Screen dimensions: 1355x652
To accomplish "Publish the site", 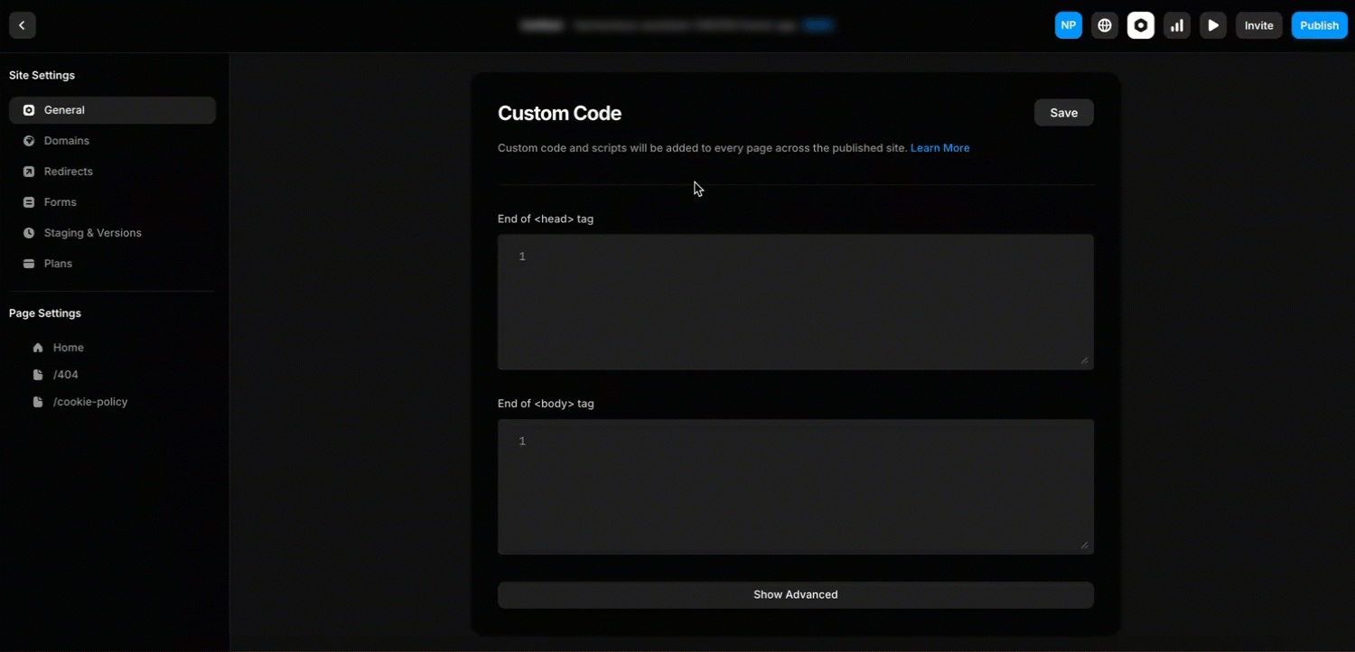I will pyautogui.click(x=1319, y=24).
